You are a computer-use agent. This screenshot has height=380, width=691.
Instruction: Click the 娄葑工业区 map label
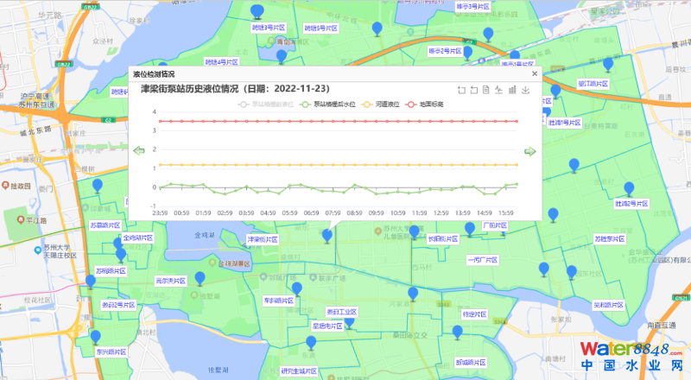(342, 312)
